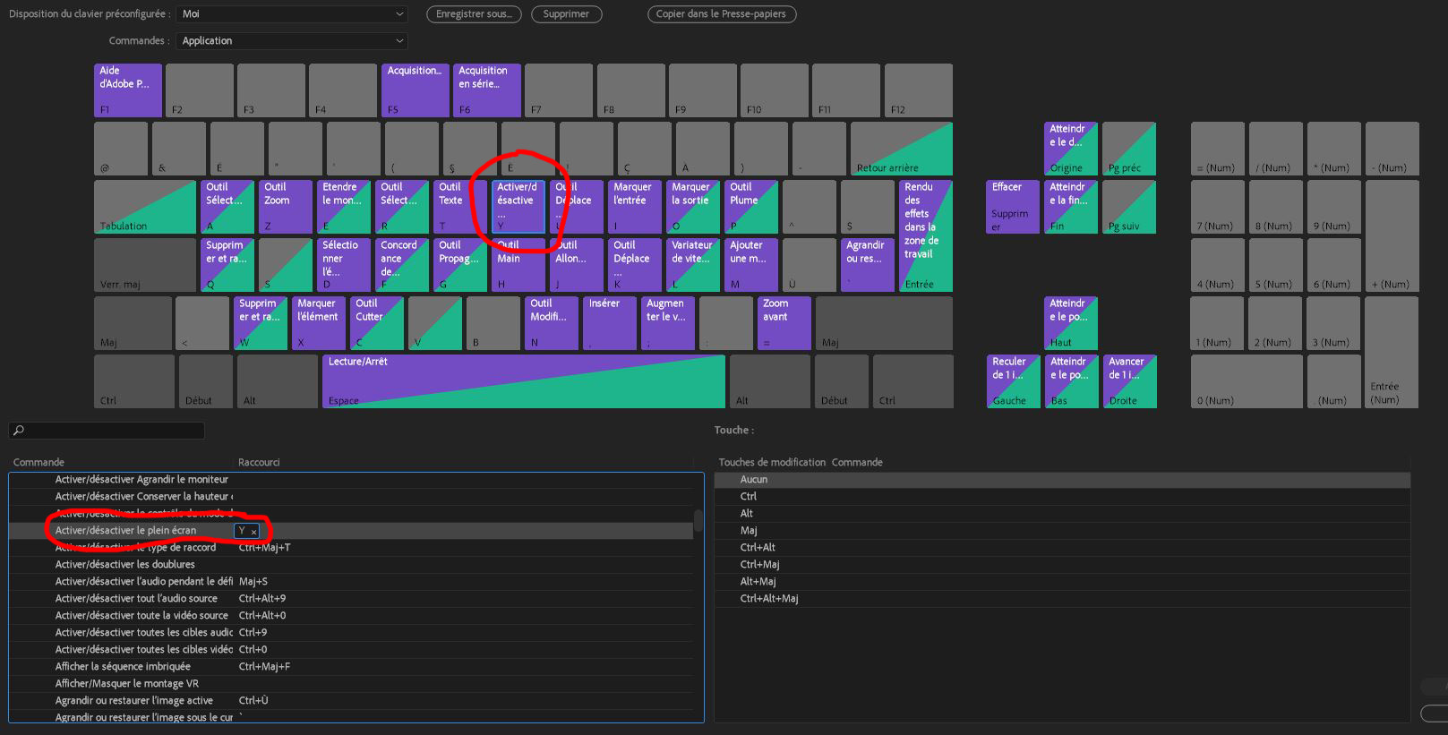1448x735 pixels.
Task: Click the magnifier icon in the search box
Action: click(x=19, y=431)
